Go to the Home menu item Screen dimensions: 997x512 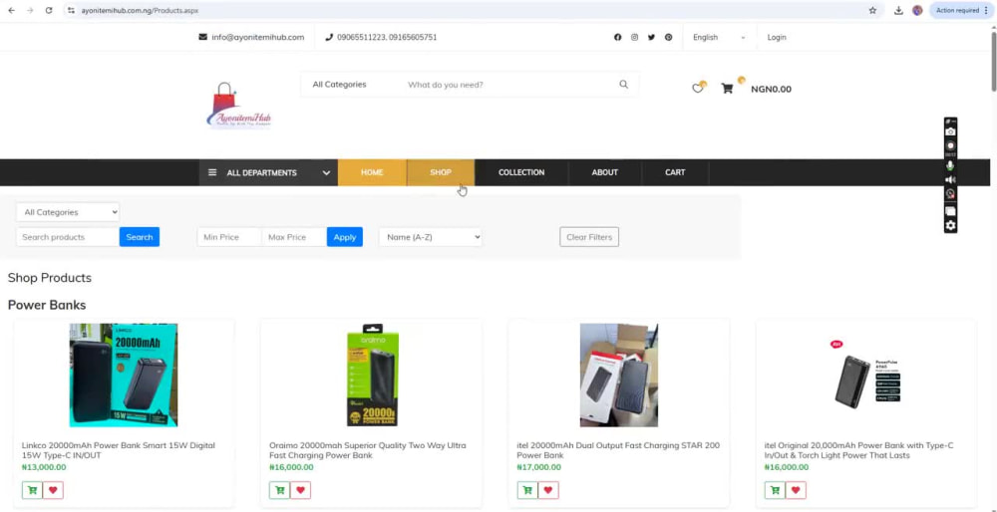[x=372, y=172]
